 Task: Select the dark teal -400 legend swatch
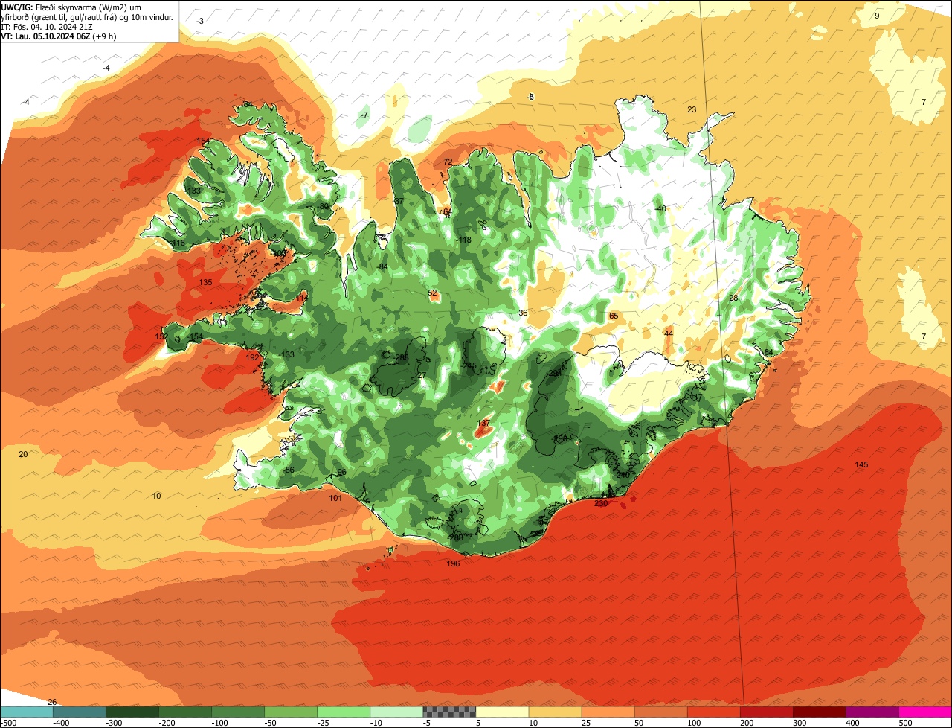[x=79, y=712]
